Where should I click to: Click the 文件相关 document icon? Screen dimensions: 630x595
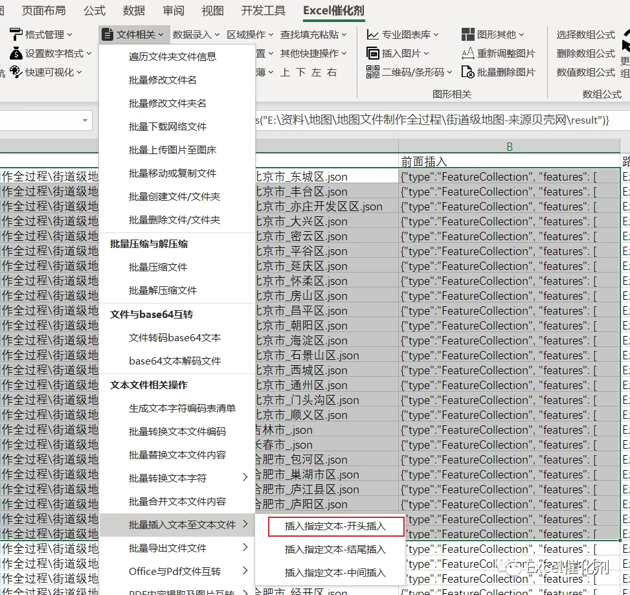pos(107,34)
